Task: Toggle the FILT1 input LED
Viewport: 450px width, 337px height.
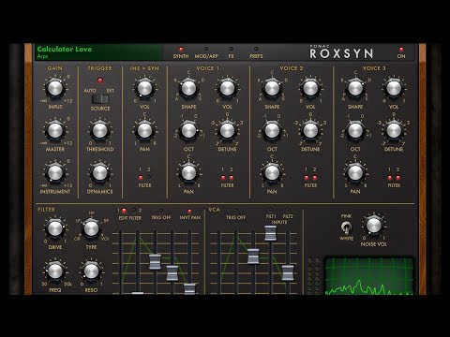Action: (x=271, y=210)
